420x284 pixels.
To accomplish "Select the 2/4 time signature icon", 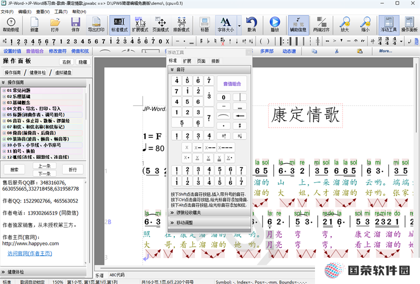I will point(380,41).
